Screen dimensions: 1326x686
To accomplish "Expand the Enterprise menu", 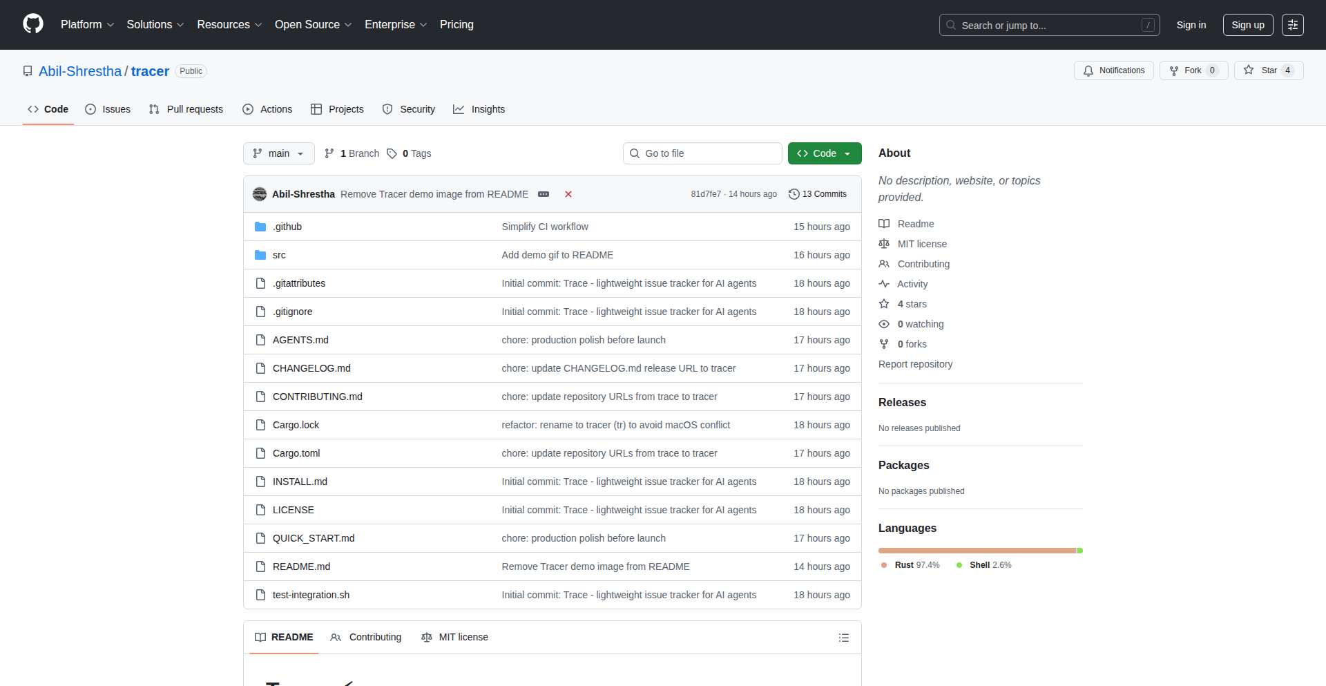I will click(396, 25).
